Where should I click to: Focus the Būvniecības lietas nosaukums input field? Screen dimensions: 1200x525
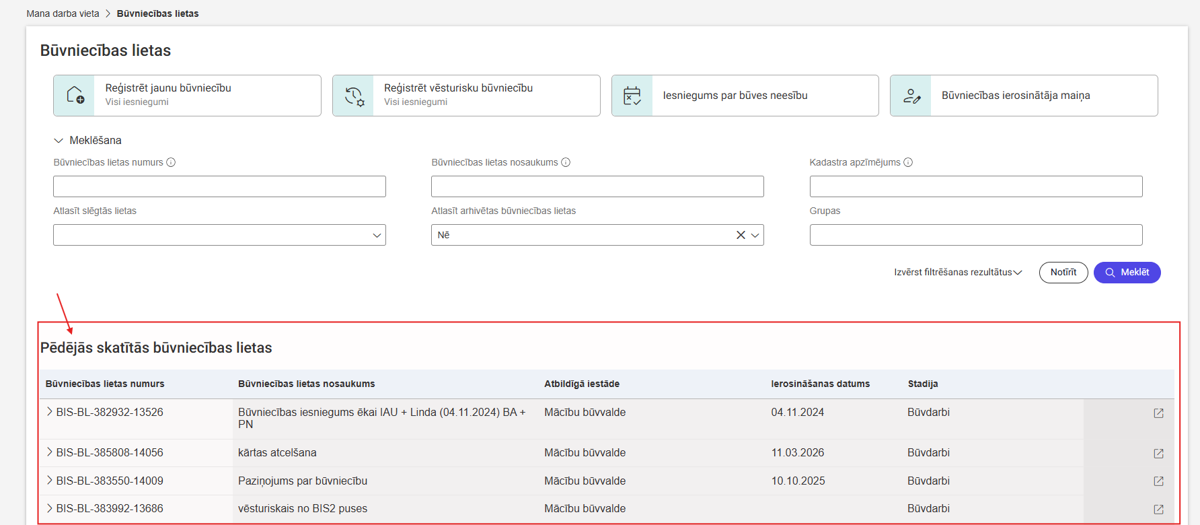click(597, 186)
